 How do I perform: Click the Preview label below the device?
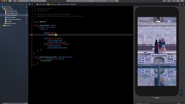[x=157, y=98]
